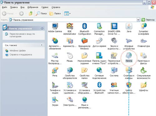Toggle the Папки folders pane button

[55, 13]
